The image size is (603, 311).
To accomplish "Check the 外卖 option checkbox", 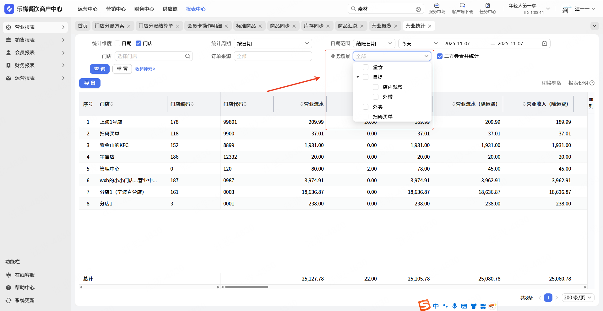I will click(x=366, y=107).
